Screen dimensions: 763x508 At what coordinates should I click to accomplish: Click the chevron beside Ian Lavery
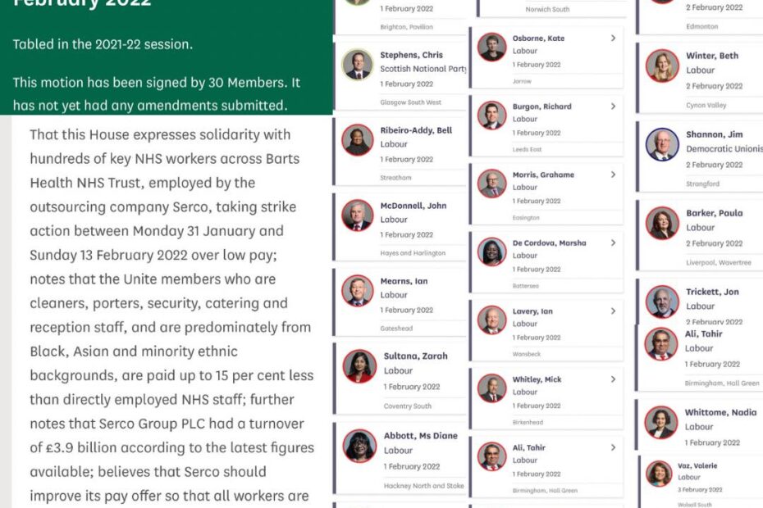(613, 311)
